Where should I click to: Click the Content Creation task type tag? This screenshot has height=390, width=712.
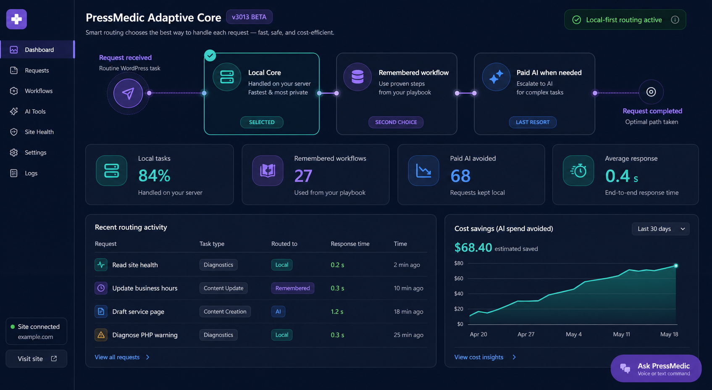(x=225, y=311)
